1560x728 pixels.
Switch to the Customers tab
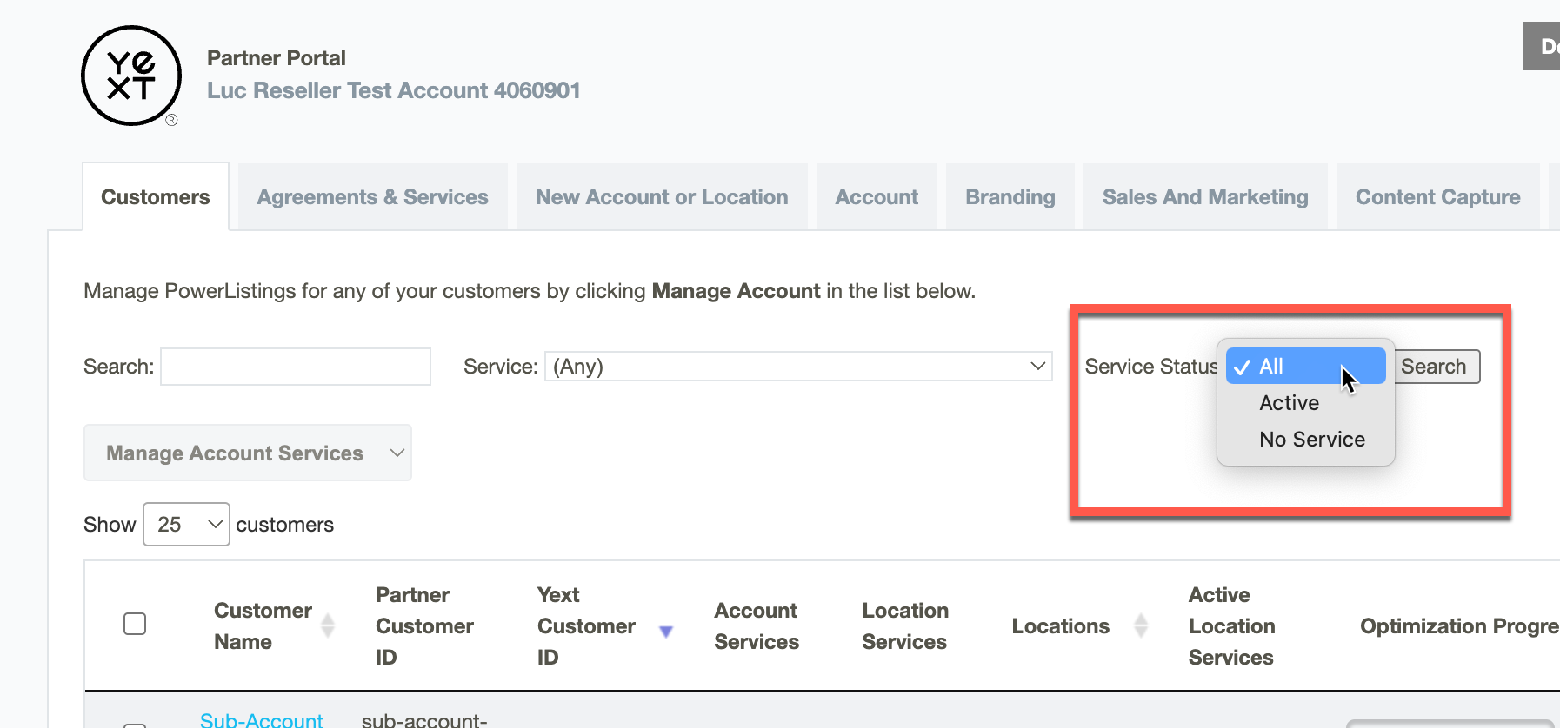pyautogui.click(x=156, y=197)
